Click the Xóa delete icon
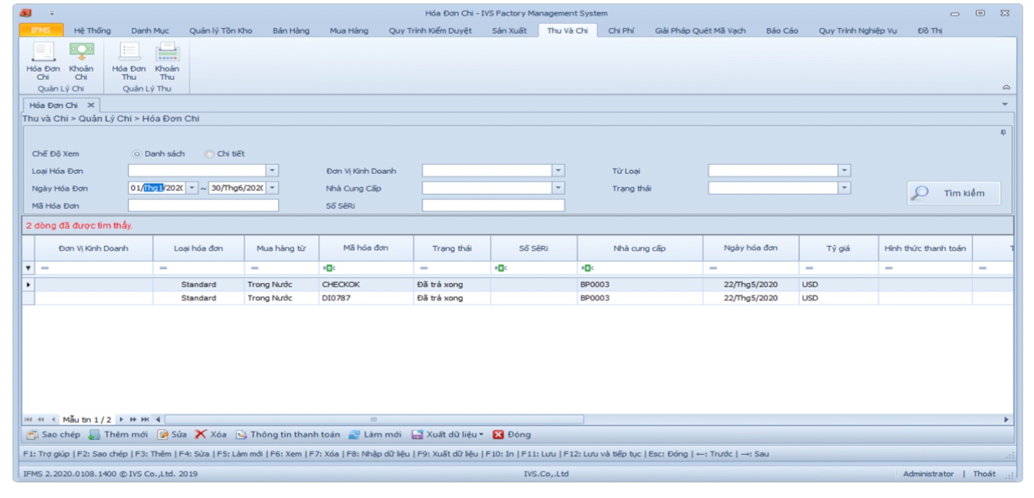This screenshot has height=498, width=1034. pos(201,434)
